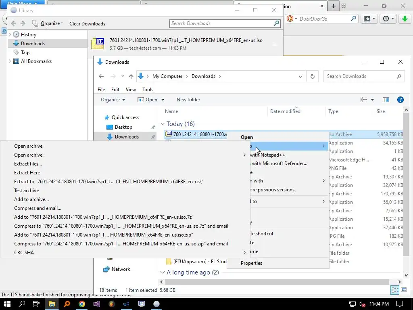This screenshot has width=413, height=310.
Task: Choose Test archive from 7-Zip submenu
Action: [x=26, y=191]
